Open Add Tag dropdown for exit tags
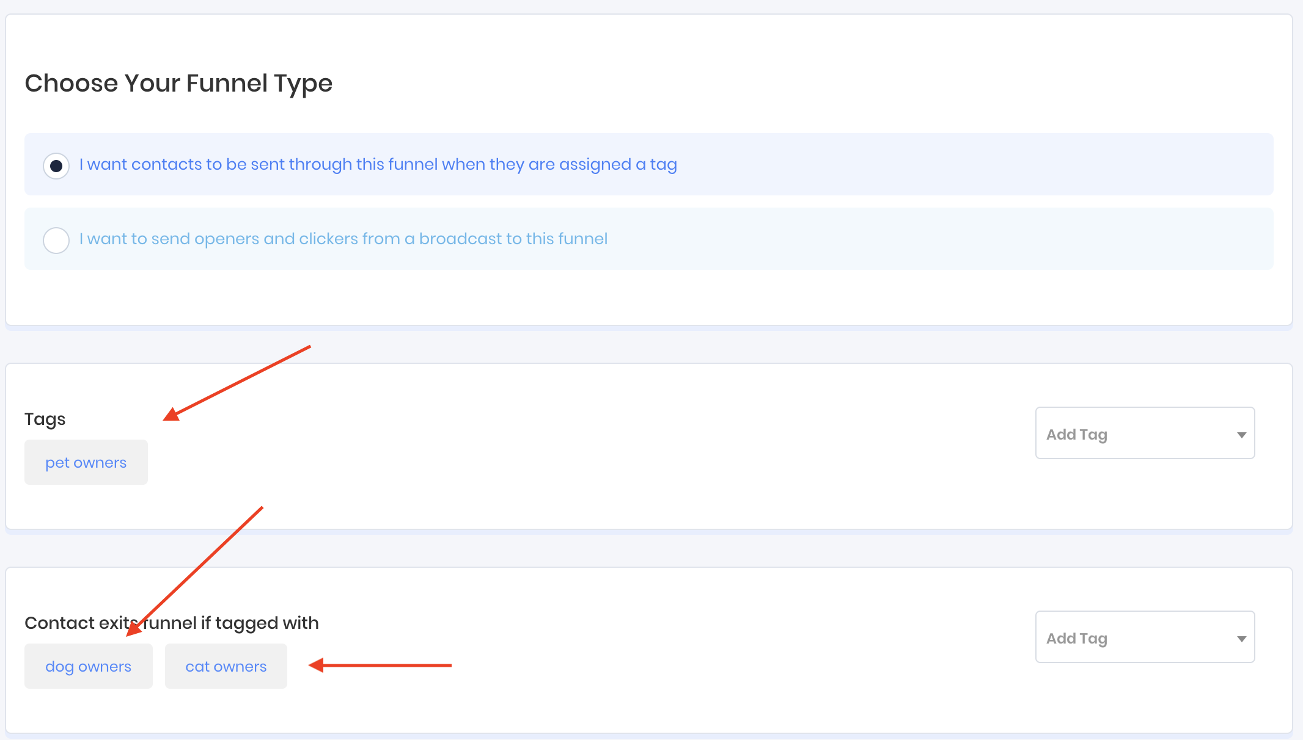The width and height of the screenshot is (1303, 740). 1137,637
